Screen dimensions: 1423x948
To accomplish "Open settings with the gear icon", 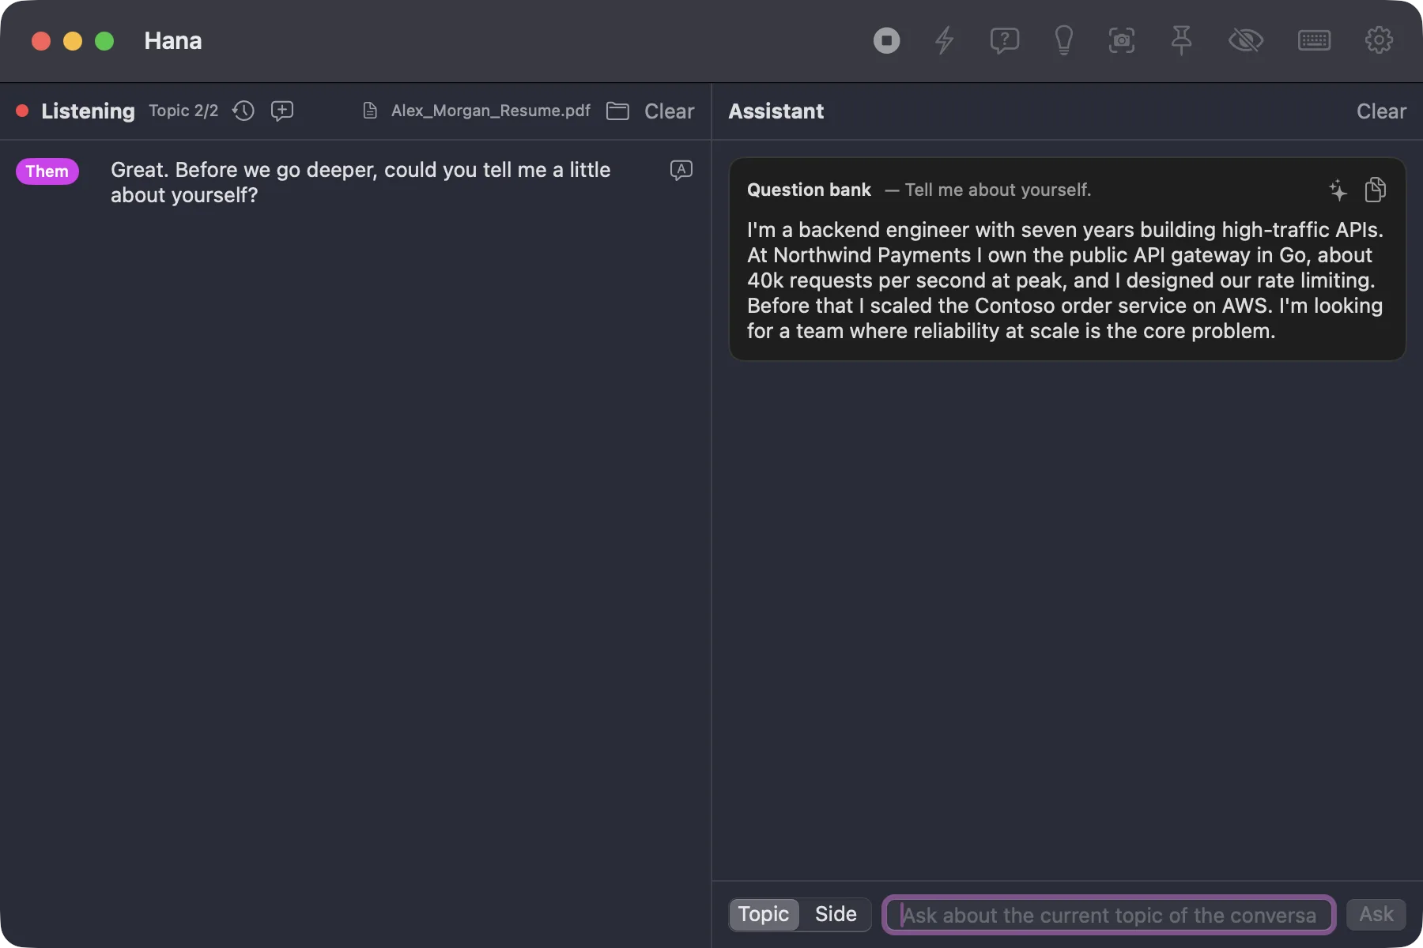I will 1379,40.
